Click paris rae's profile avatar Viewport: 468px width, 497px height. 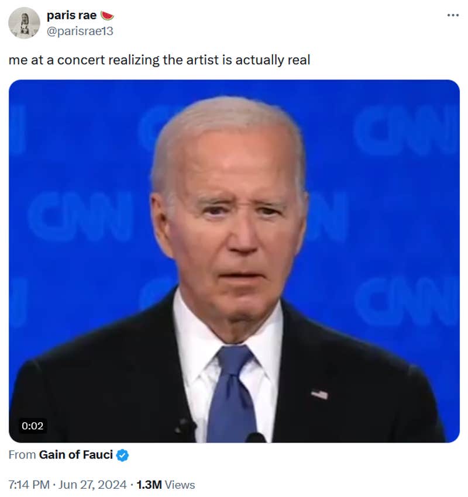[x=23, y=20]
